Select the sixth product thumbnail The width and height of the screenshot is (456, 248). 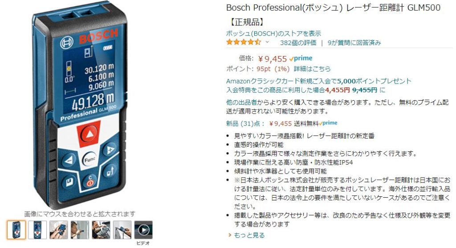point(122,230)
